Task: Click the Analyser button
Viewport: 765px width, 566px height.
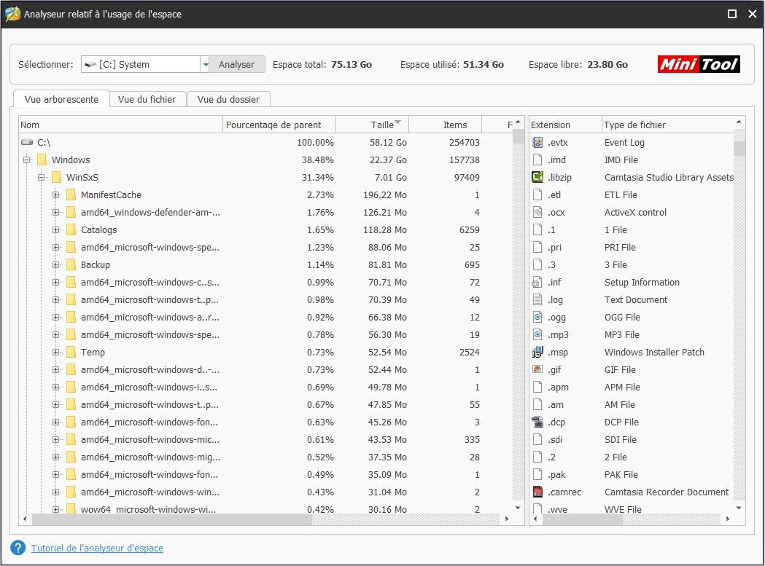Action: tap(236, 64)
